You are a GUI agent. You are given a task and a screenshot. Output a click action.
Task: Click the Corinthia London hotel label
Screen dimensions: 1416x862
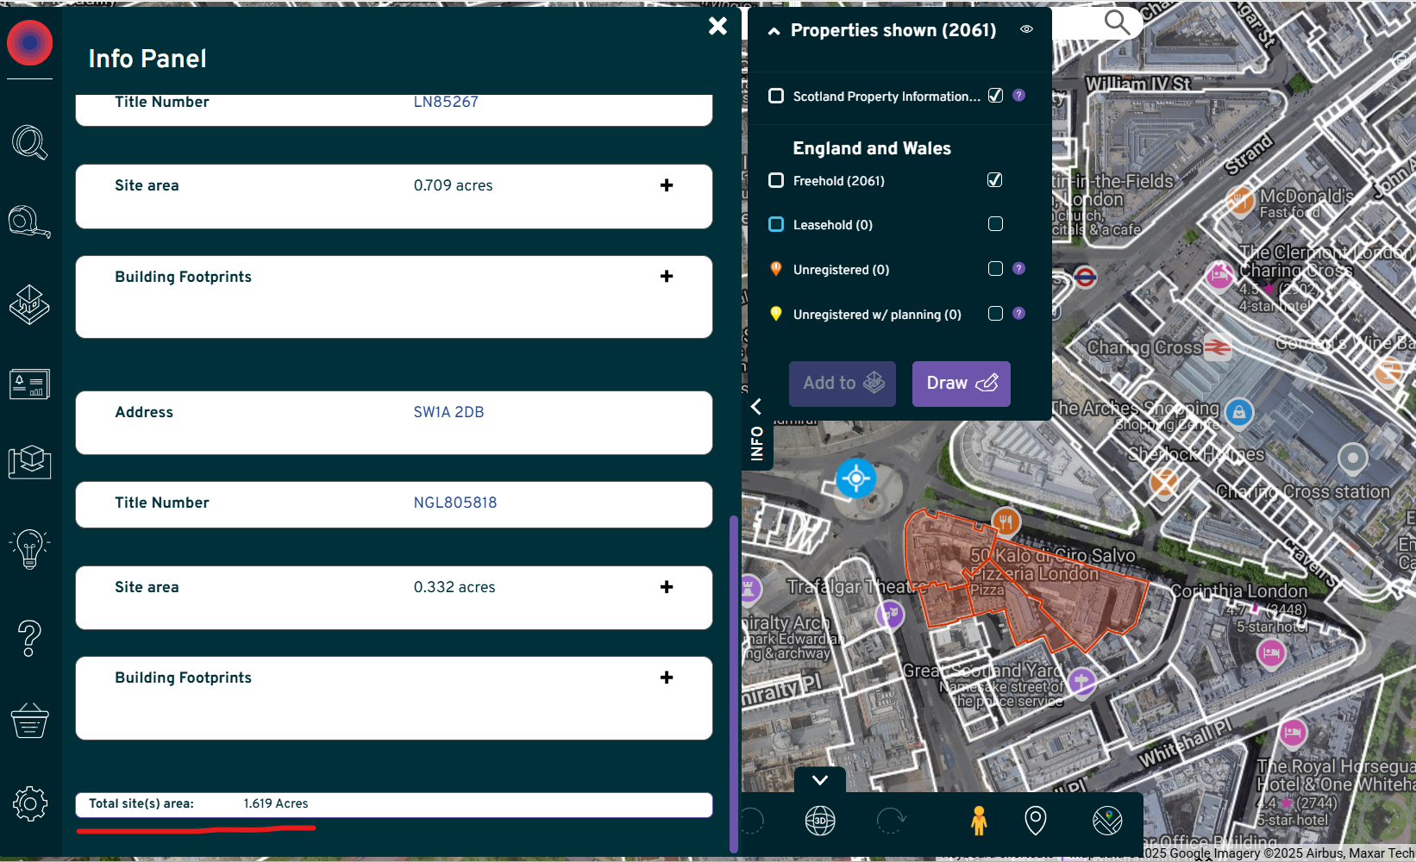coord(1239,591)
